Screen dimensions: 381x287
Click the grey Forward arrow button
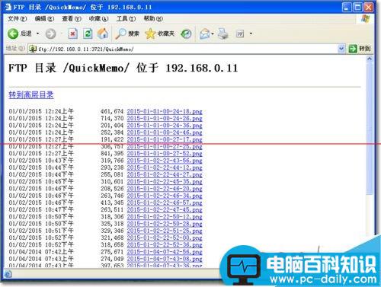(50, 33)
